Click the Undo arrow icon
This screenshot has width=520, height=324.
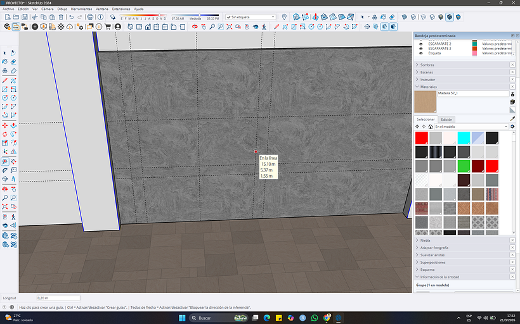[x=71, y=17]
